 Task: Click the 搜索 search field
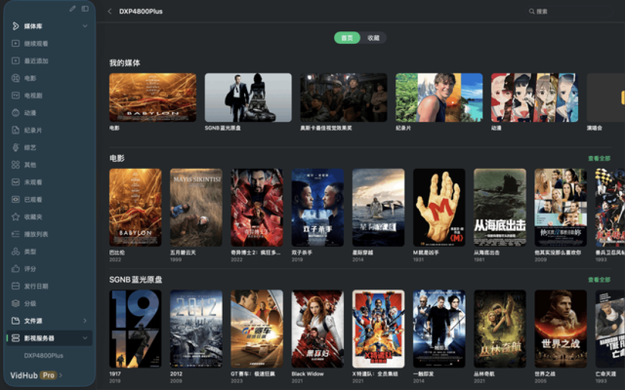(570, 12)
